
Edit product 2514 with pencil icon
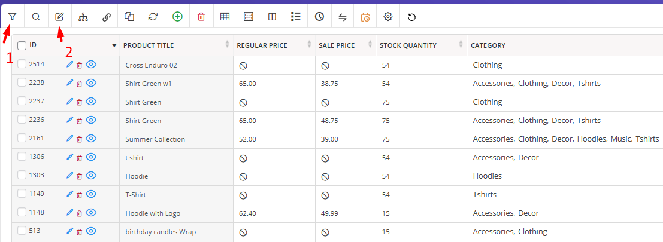70,65
